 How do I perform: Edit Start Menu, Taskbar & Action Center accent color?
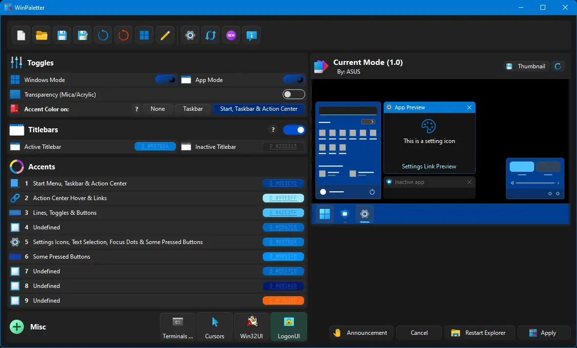click(x=283, y=183)
